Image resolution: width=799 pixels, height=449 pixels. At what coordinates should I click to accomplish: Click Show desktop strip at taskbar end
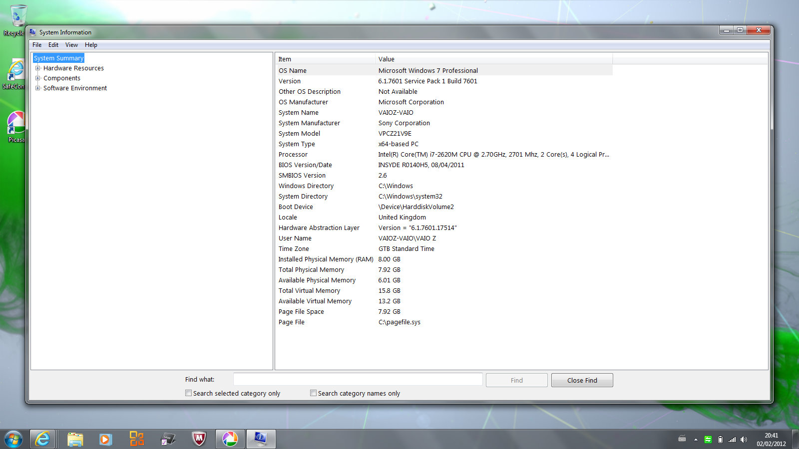pyautogui.click(x=795, y=439)
